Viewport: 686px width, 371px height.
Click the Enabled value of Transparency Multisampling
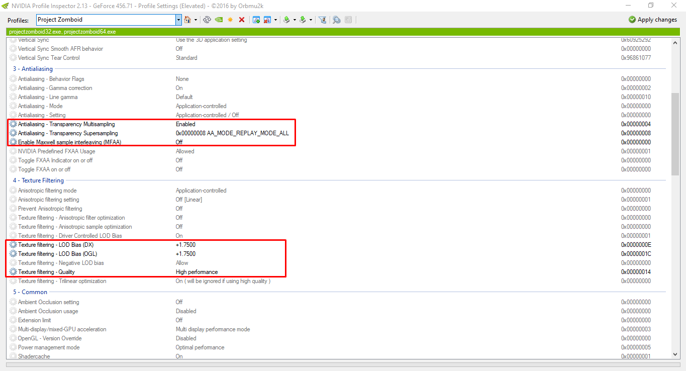(185, 124)
